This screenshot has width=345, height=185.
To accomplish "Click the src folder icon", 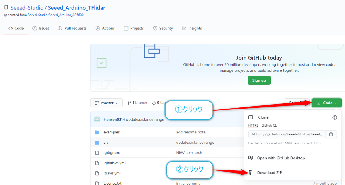I will [97, 142].
